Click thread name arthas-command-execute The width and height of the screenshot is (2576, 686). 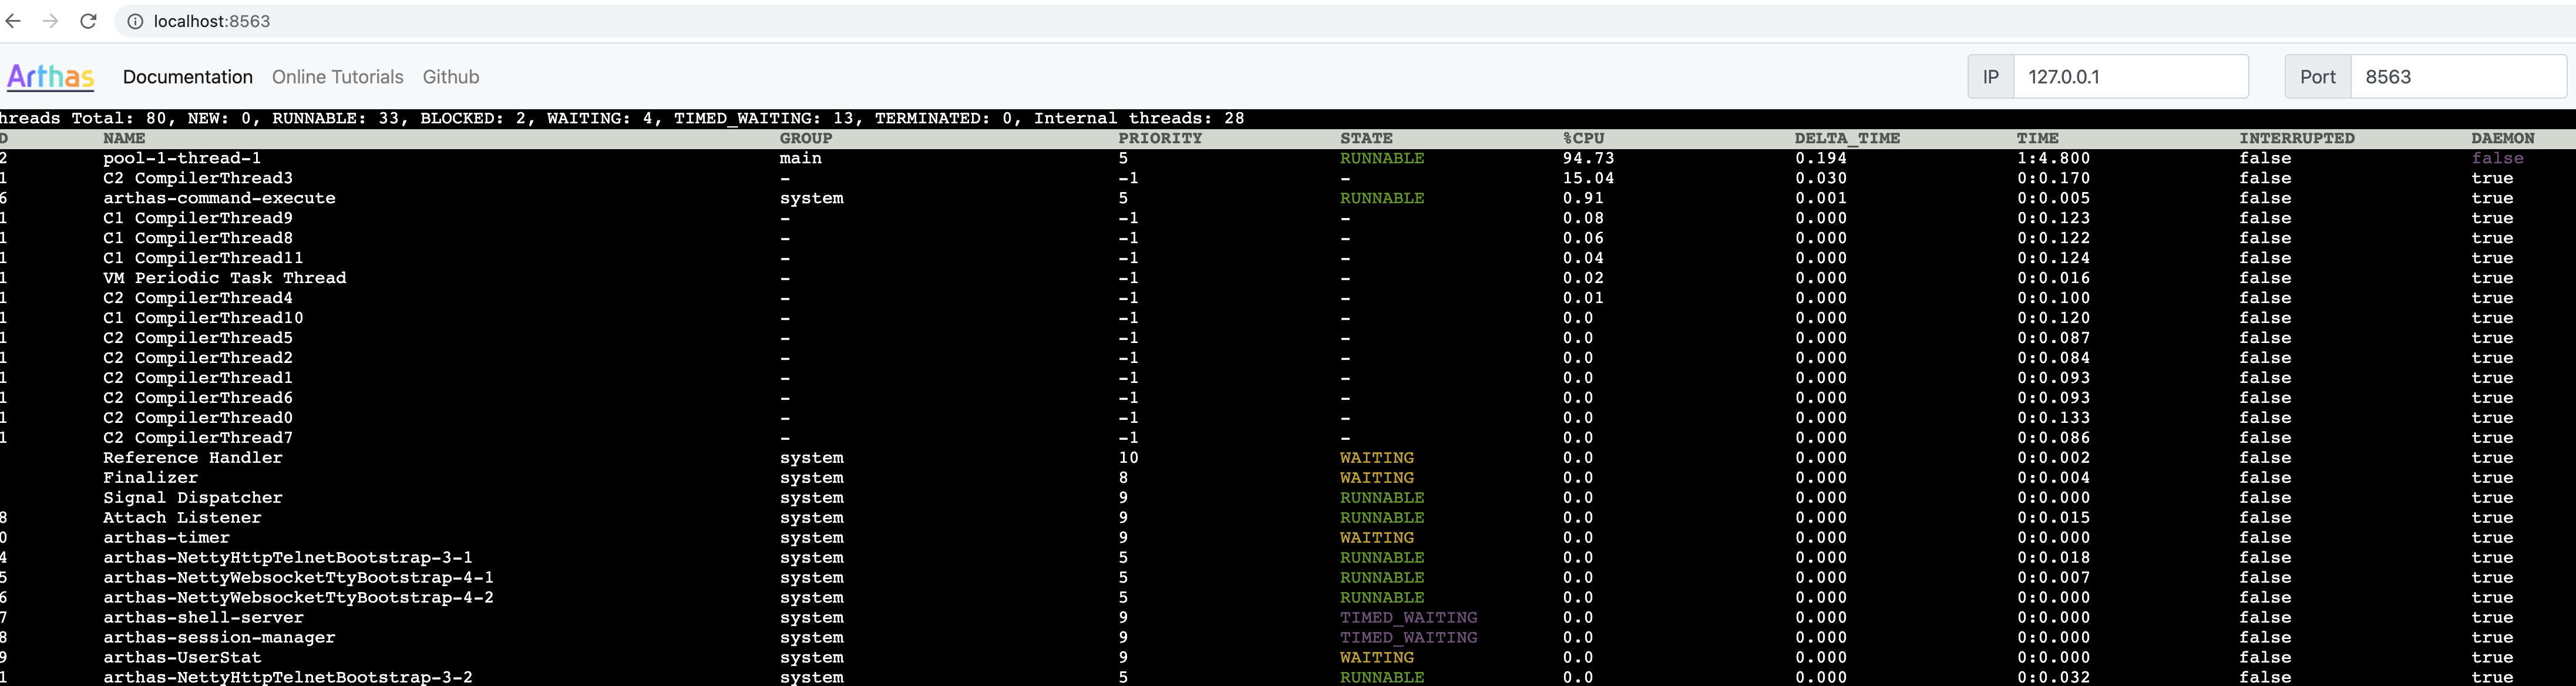[219, 198]
